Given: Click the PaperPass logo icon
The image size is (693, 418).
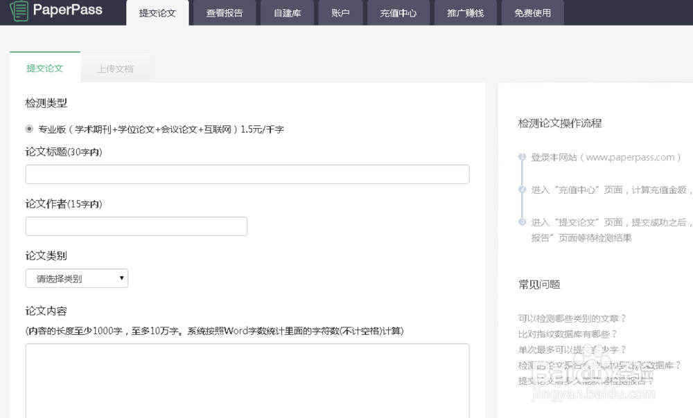Looking at the screenshot, I should click(x=19, y=10).
